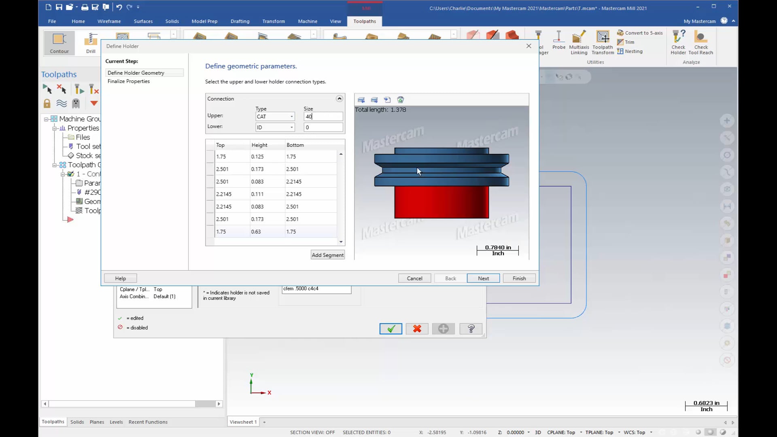Click Select all dirty operations icon
Screen dimensions: 777x437
pyautogui.click(x=62, y=89)
